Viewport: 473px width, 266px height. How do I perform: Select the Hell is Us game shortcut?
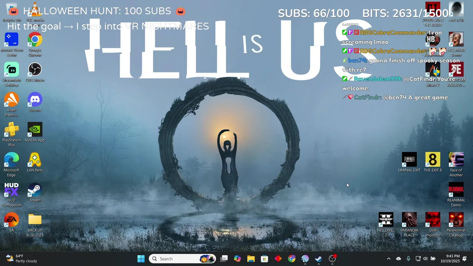(456, 12)
